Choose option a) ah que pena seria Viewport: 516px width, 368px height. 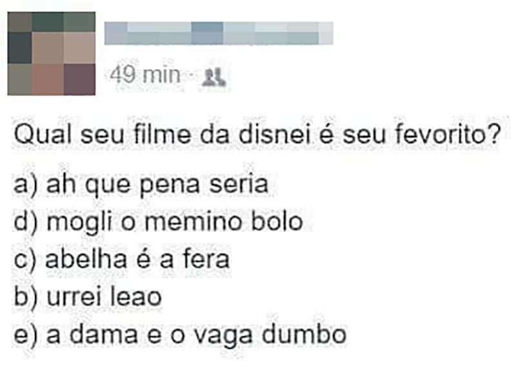(141, 185)
